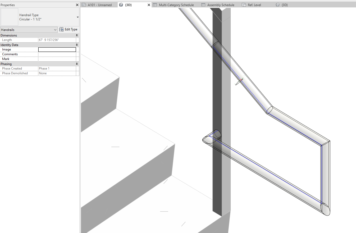Open the Handrail Type selector dropdown
The image size is (356, 233).
77,17
